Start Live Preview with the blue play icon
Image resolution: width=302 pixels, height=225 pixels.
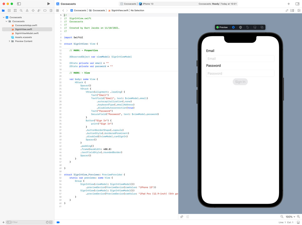coord(233,27)
